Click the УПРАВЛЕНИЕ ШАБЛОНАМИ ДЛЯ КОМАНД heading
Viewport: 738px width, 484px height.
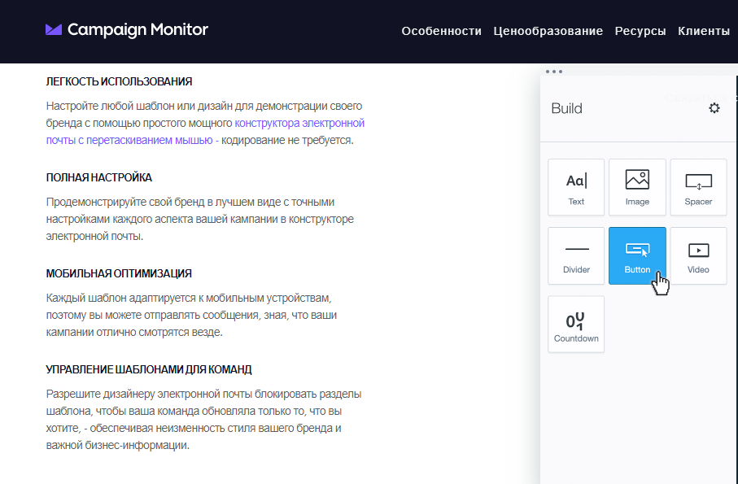coord(149,369)
